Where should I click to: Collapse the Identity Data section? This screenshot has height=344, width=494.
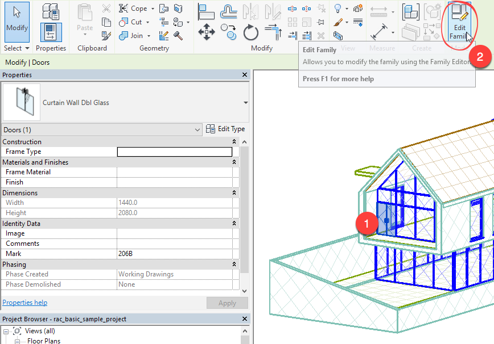tap(234, 223)
